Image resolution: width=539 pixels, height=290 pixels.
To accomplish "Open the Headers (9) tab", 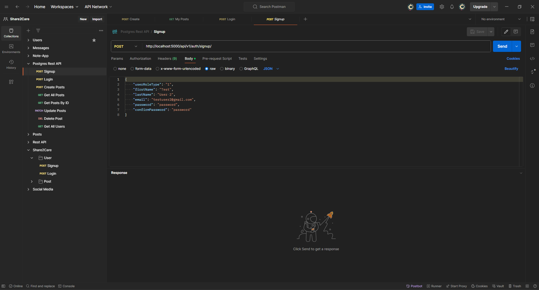I will 167,59.
